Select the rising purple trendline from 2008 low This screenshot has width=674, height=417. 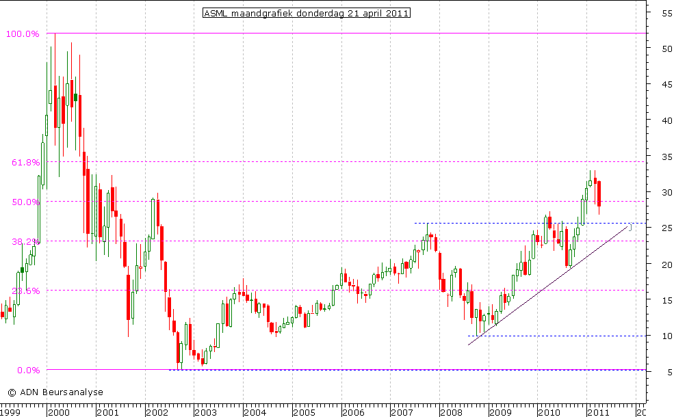[548, 285]
